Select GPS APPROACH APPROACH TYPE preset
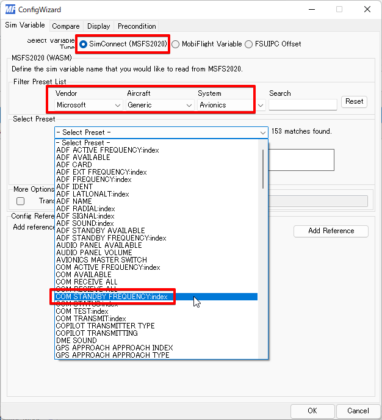The image size is (382, 420). (x=156, y=355)
